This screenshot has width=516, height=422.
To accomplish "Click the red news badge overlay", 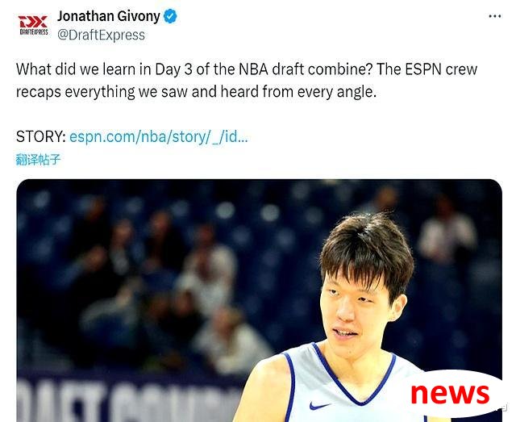I will [450, 394].
